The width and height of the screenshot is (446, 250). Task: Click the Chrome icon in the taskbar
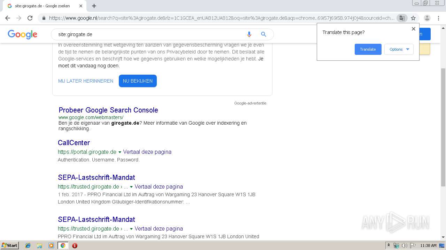63,245
